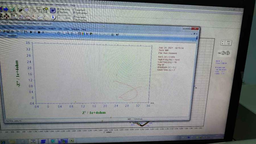Click the open folder icon in CHI760E toolbar

click(x=4, y=31)
